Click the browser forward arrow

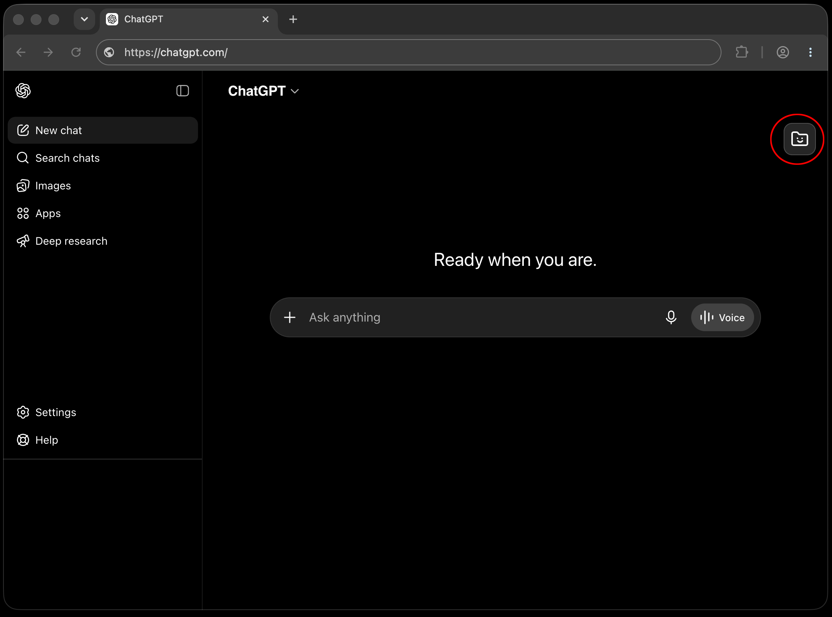(x=48, y=52)
